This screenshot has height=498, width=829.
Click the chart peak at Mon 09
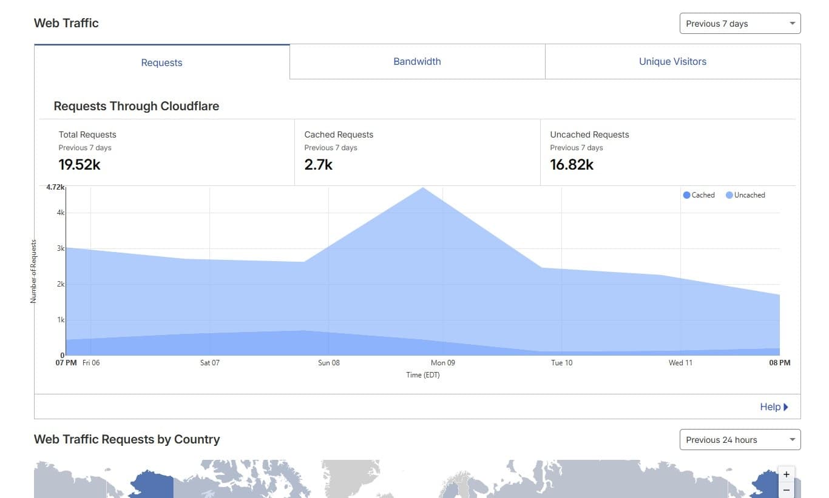(422, 188)
